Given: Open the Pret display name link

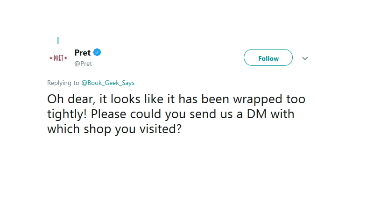Looking at the screenshot, I should point(83,53).
